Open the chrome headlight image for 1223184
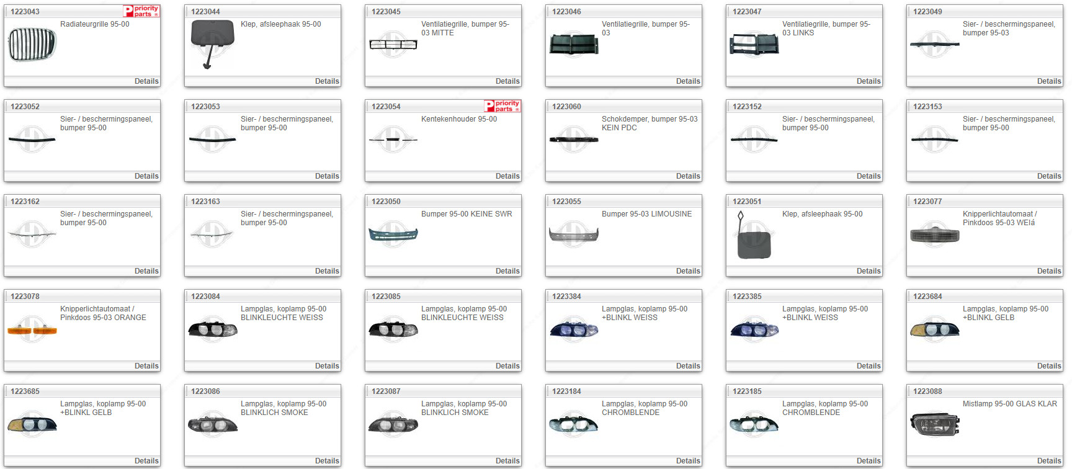The image size is (1072, 469). click(x=574, y=424)
